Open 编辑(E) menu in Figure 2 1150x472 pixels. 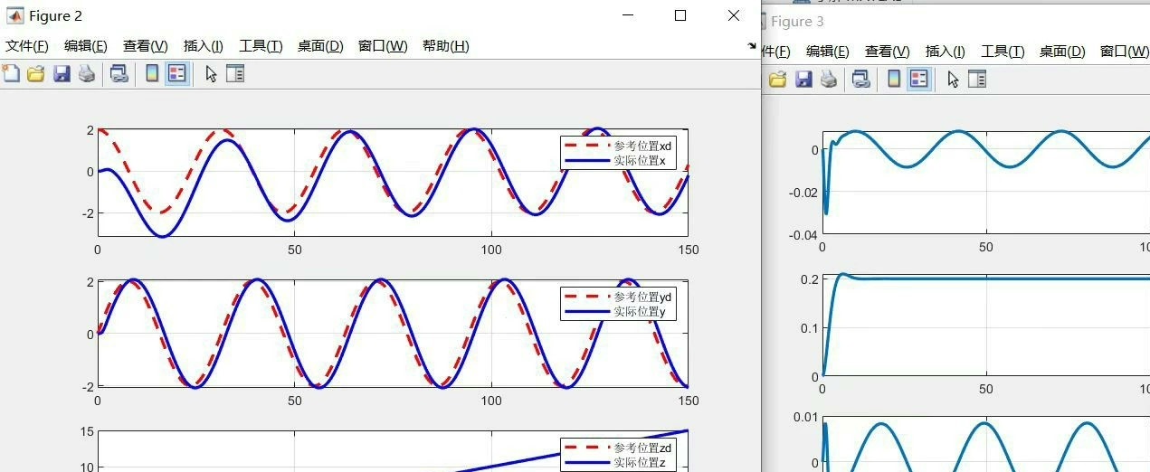[86, 46]
